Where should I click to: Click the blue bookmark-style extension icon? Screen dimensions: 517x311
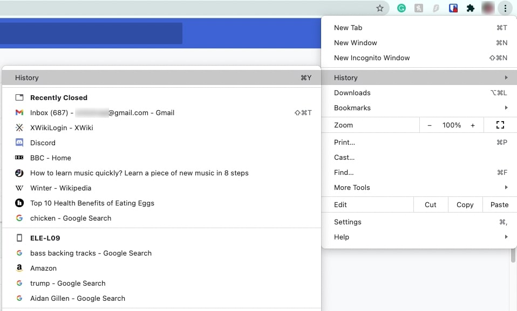click(x=453, y=8)
